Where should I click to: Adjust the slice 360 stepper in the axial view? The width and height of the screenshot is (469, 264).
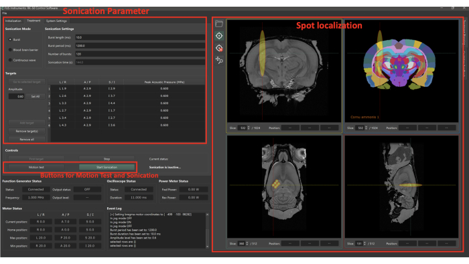[247, 244]
